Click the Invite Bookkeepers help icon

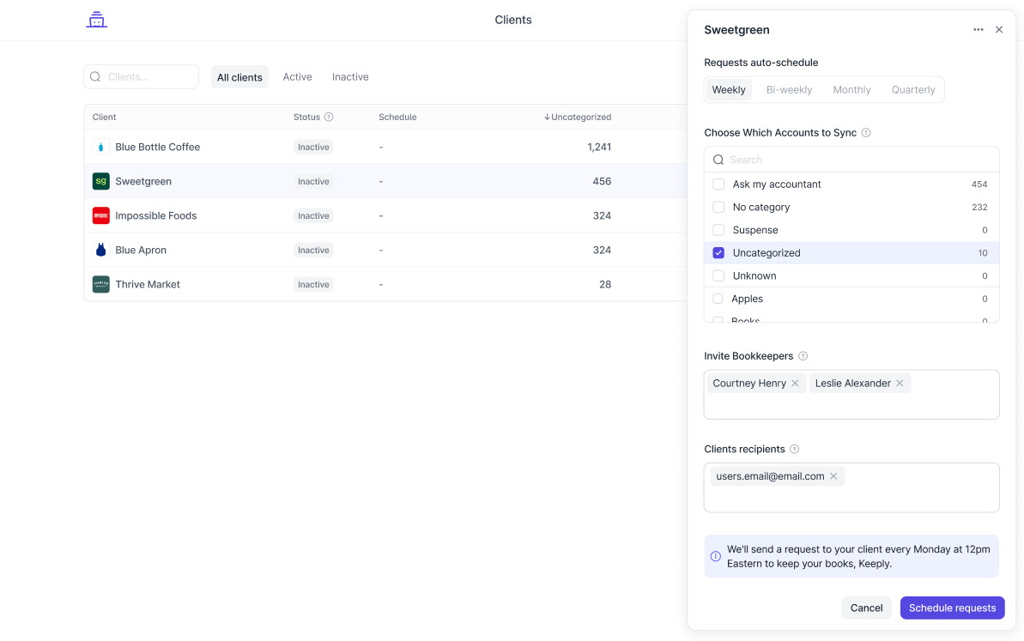[x=803, y=356]
